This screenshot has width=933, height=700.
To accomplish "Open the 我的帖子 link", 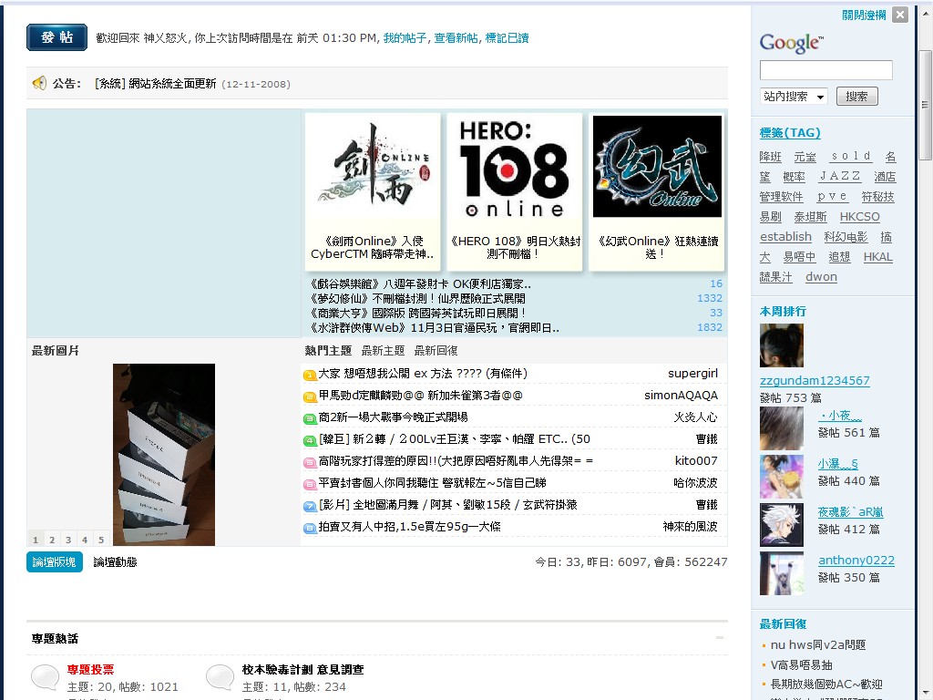I will (x=405, y=38).
